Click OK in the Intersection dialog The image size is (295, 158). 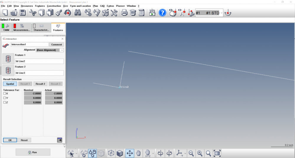[10, 140]
